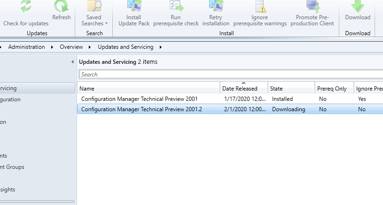Click the Retry installation icon
This screenshot has height=205, width=383.
pos(216,6)
